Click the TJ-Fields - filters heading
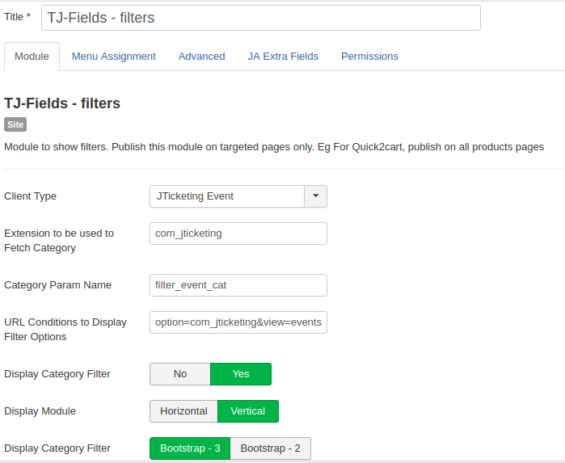This screenshot has width=565, height=463. pyautogui.click(x=62, y=103)
